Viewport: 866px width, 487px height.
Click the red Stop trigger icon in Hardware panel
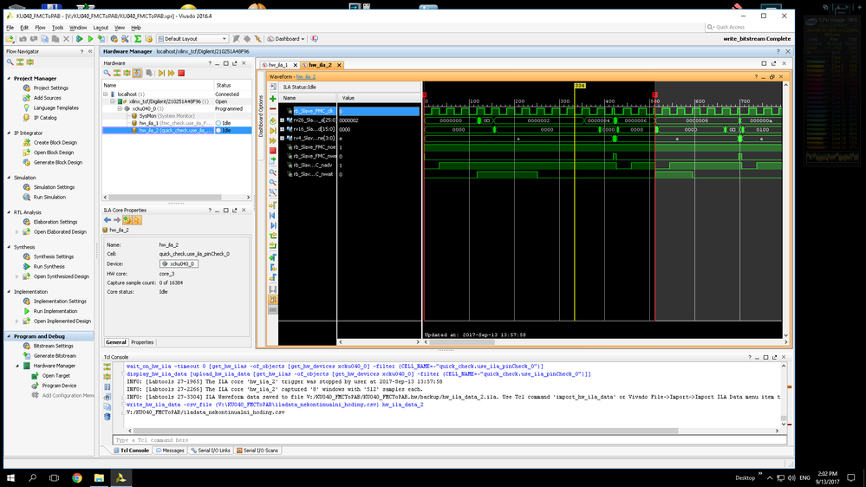point(181,73)
